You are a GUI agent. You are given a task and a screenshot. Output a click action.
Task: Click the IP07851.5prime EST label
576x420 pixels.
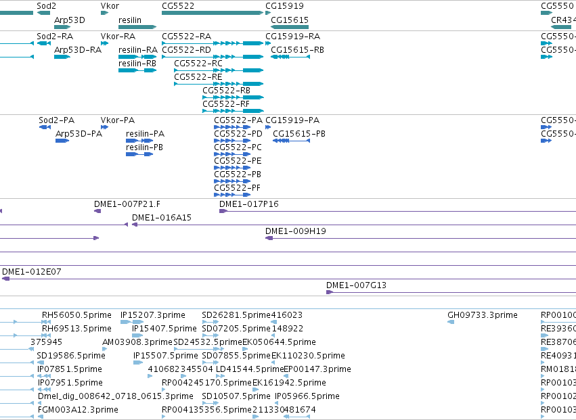click(x=70, y=370)
